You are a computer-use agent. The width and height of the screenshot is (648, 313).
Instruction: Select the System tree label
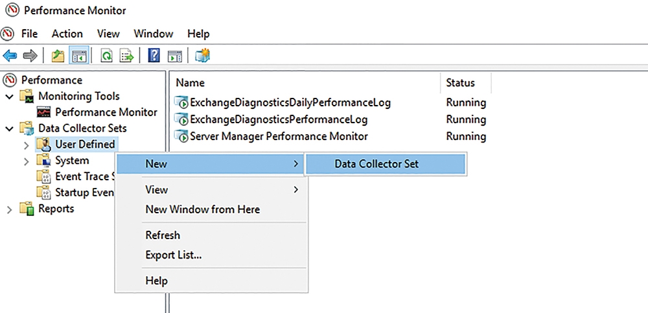(72, 161)
